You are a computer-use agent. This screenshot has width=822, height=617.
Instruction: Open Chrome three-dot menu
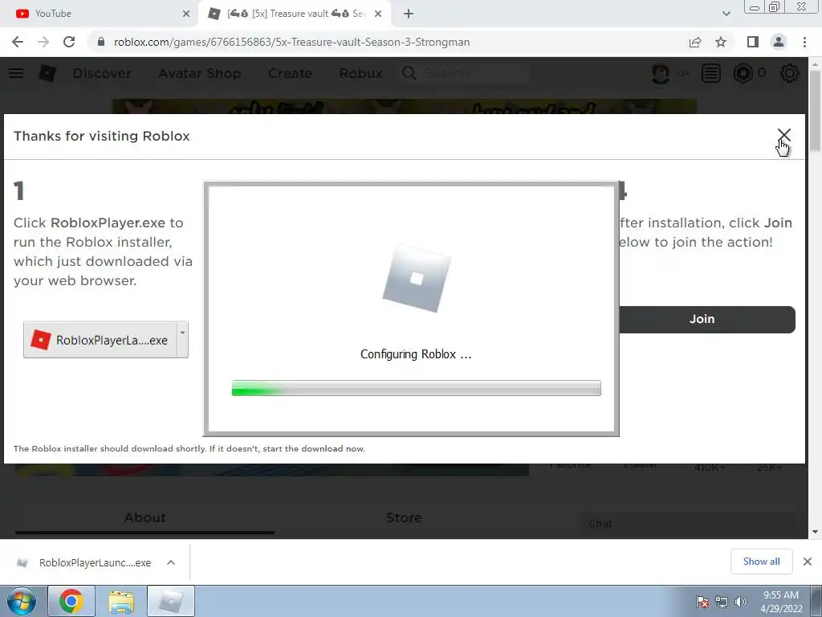point(804,42)
